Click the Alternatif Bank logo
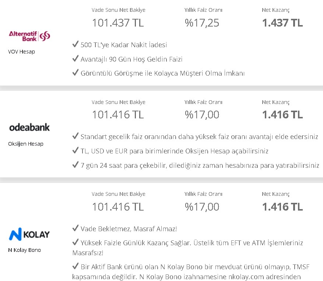The image size is (323, 281). [x=29, y=36]
